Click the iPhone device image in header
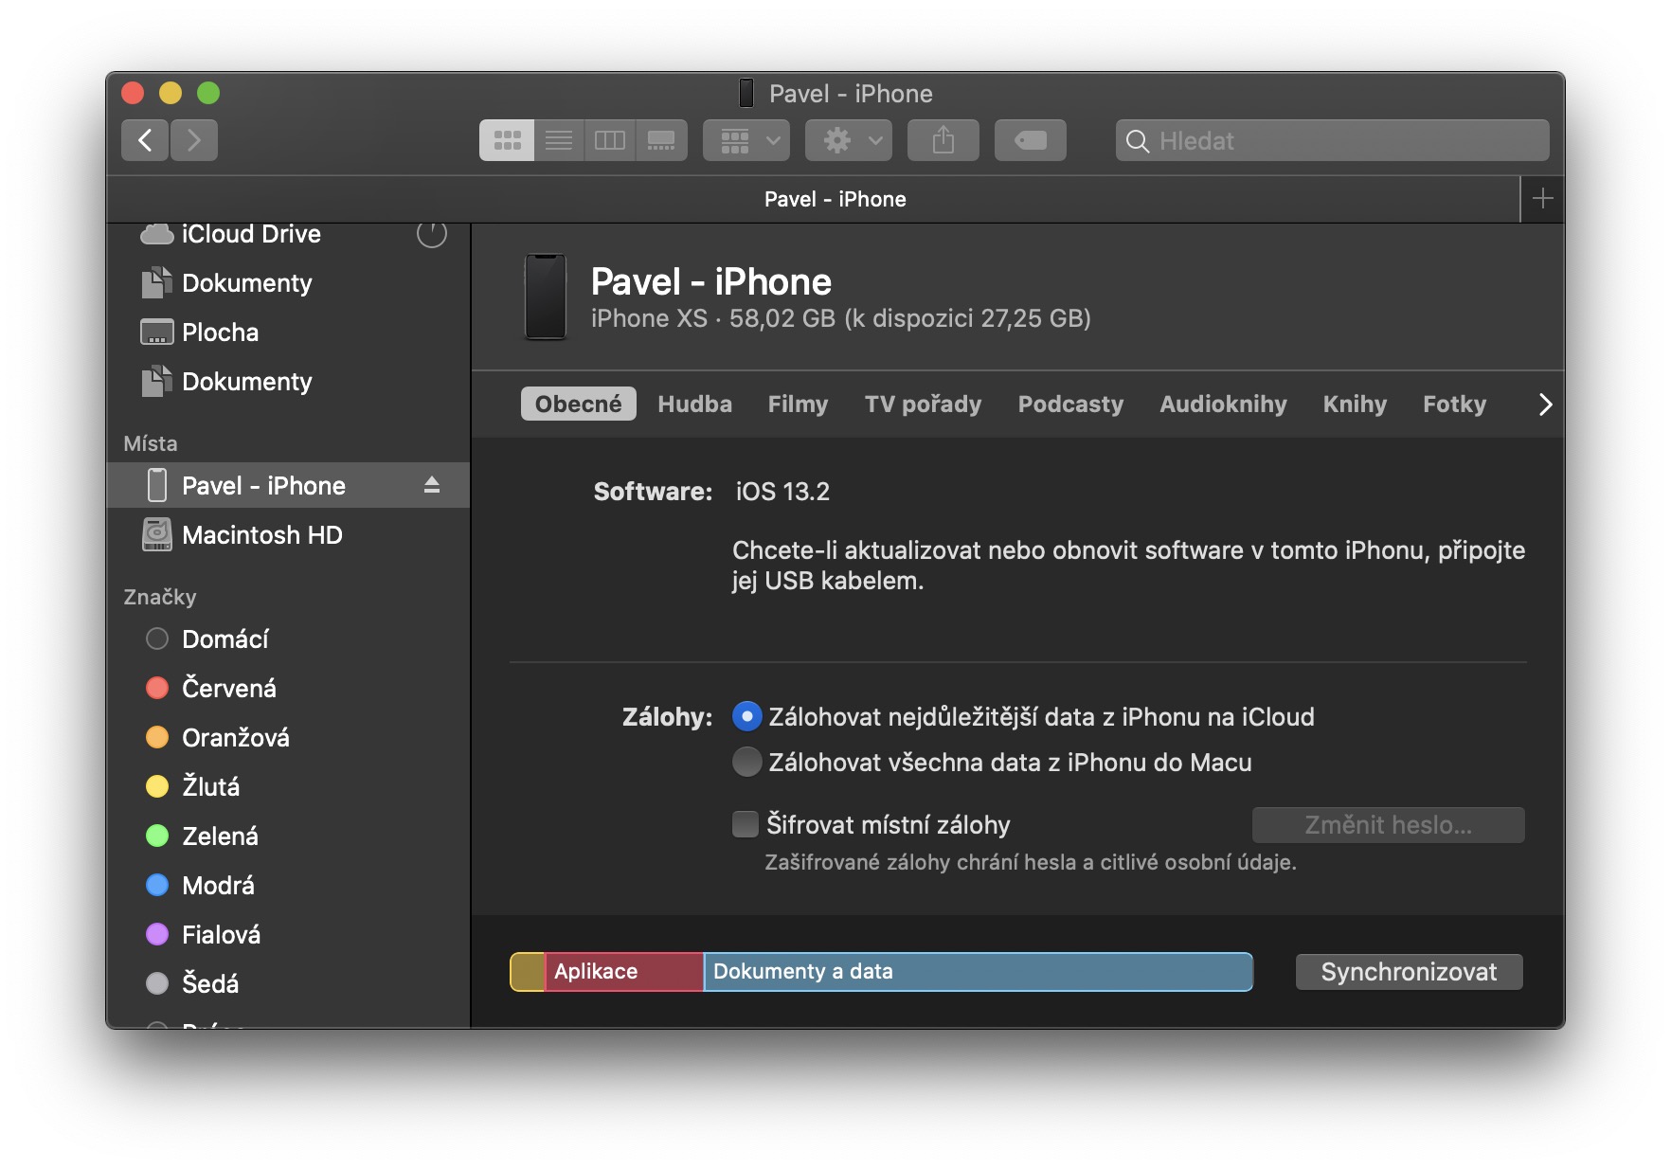Screen dimensions: 1671x1169 [x=546, y=297]
